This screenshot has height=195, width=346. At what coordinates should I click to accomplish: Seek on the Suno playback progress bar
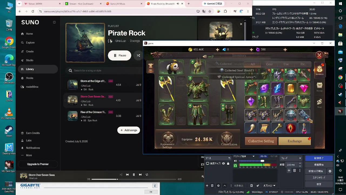(x=134, y=179)
